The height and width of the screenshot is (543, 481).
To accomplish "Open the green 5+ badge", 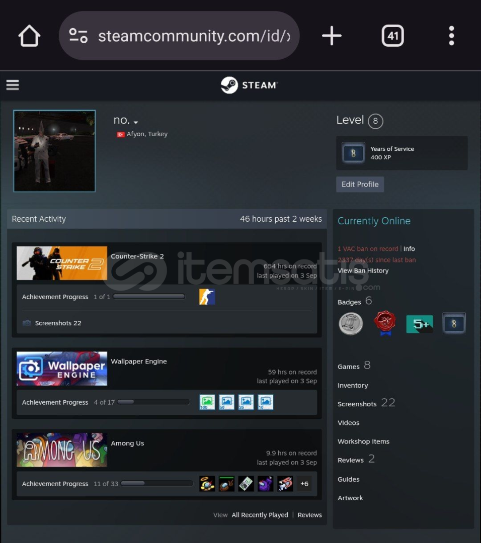I will tap(419, 324).
